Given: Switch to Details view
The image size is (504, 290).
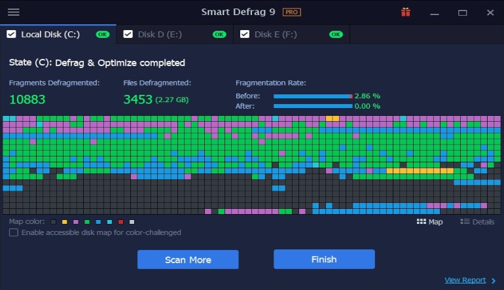Looking at the screenshot, I should [477, 222].
